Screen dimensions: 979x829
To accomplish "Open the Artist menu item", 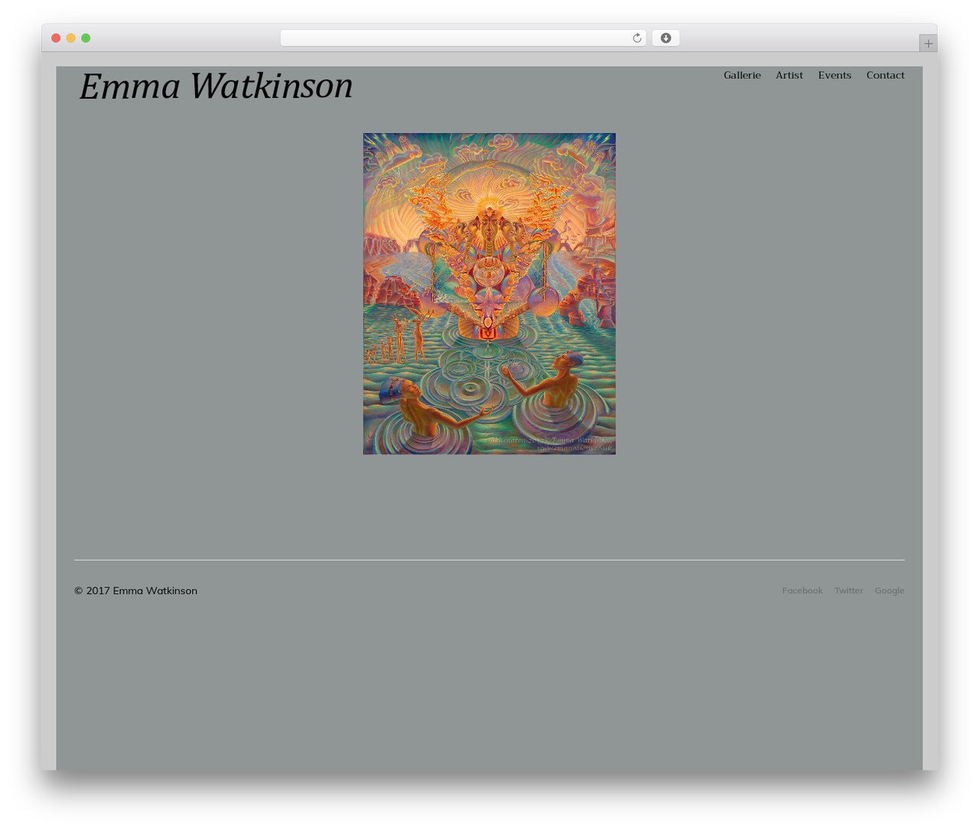I will tap(789, 75).
